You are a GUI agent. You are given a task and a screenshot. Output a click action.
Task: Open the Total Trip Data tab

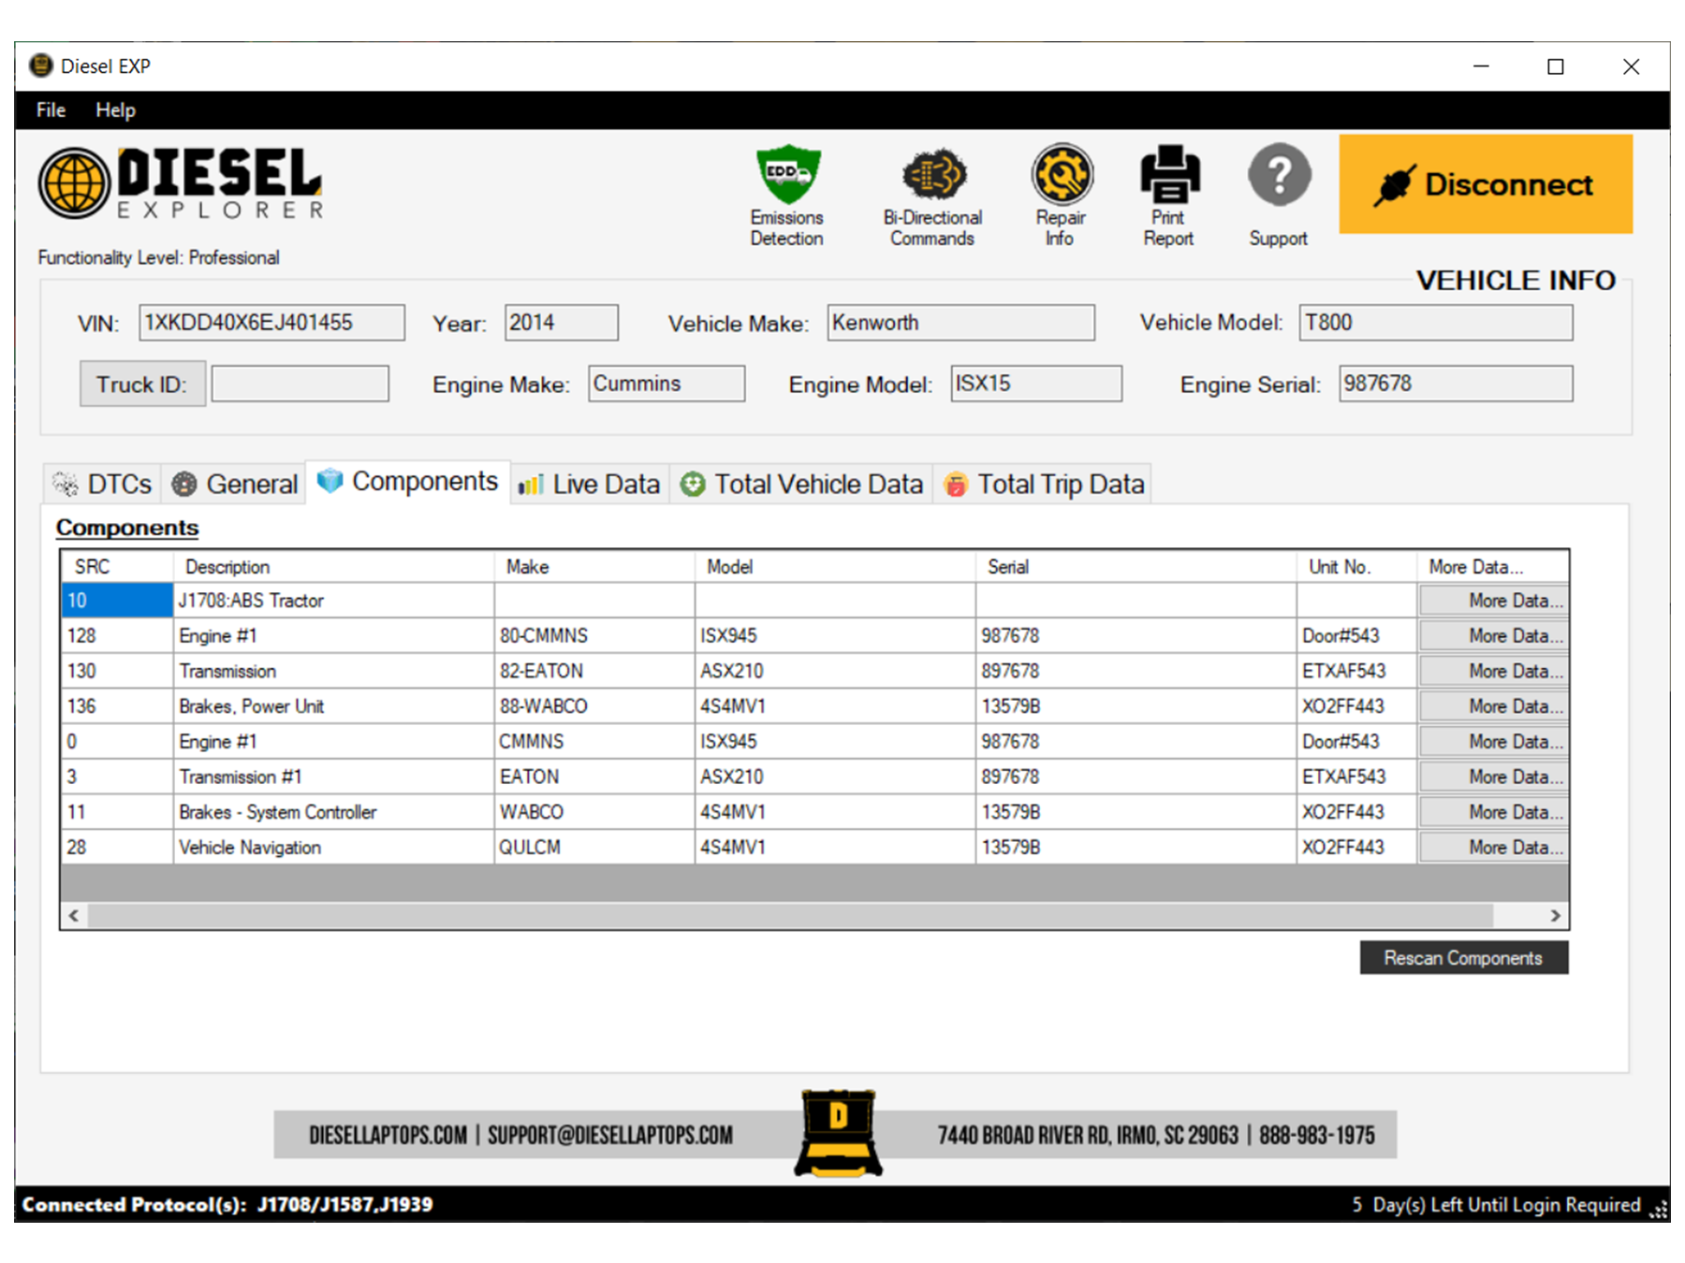tap(1044, 484)
